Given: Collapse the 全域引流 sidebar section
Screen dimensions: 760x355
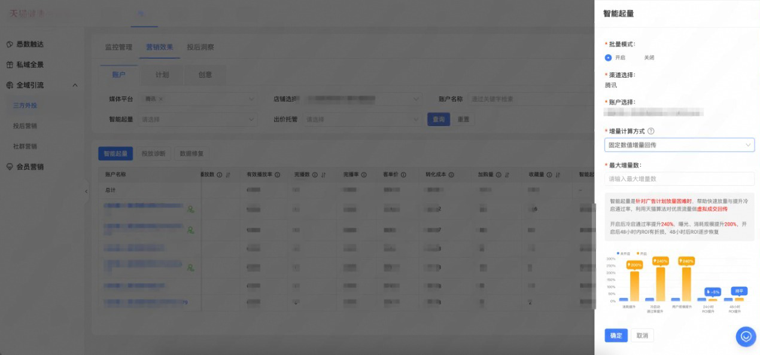Looking at the screenshot, I should pyautogui.click(x=75, y=85).
